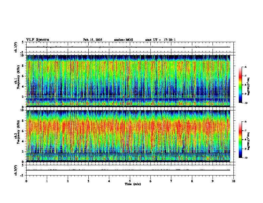The height and width of the screenshot is (203, 263).
Task: Click the time axis tick label "10"
Action: click(233, 181)
